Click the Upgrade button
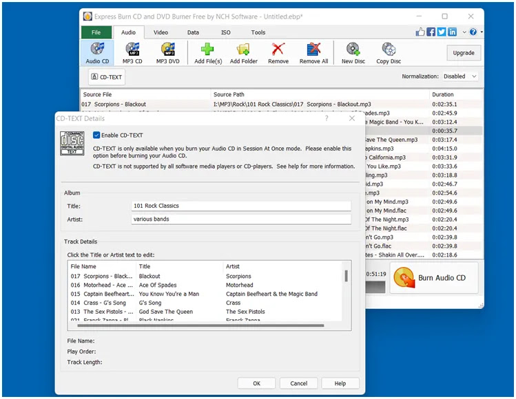 coord(464,53)
